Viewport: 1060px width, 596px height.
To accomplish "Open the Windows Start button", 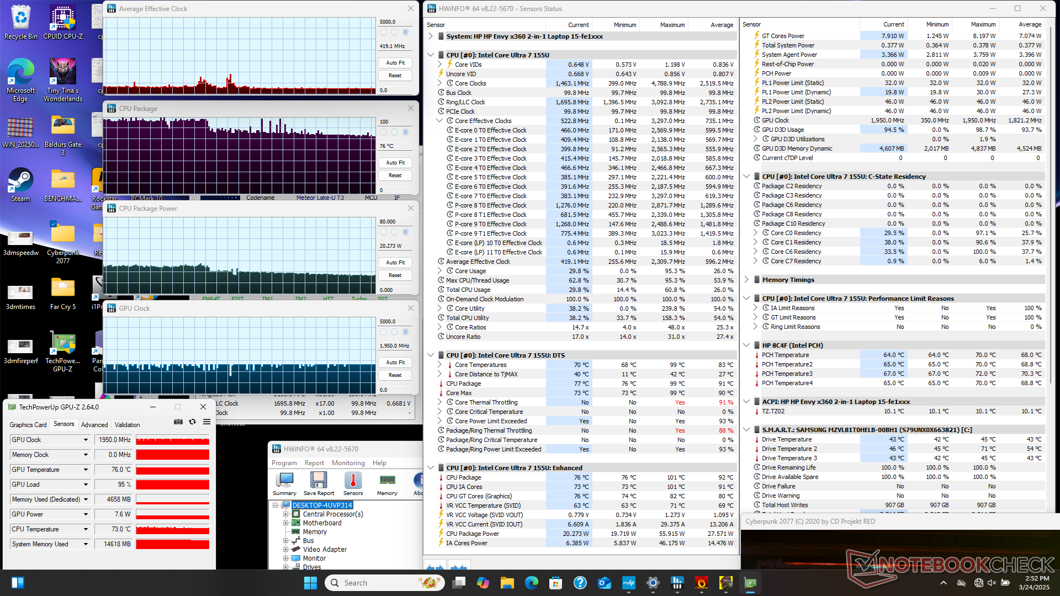I will (x=310, y=583).
